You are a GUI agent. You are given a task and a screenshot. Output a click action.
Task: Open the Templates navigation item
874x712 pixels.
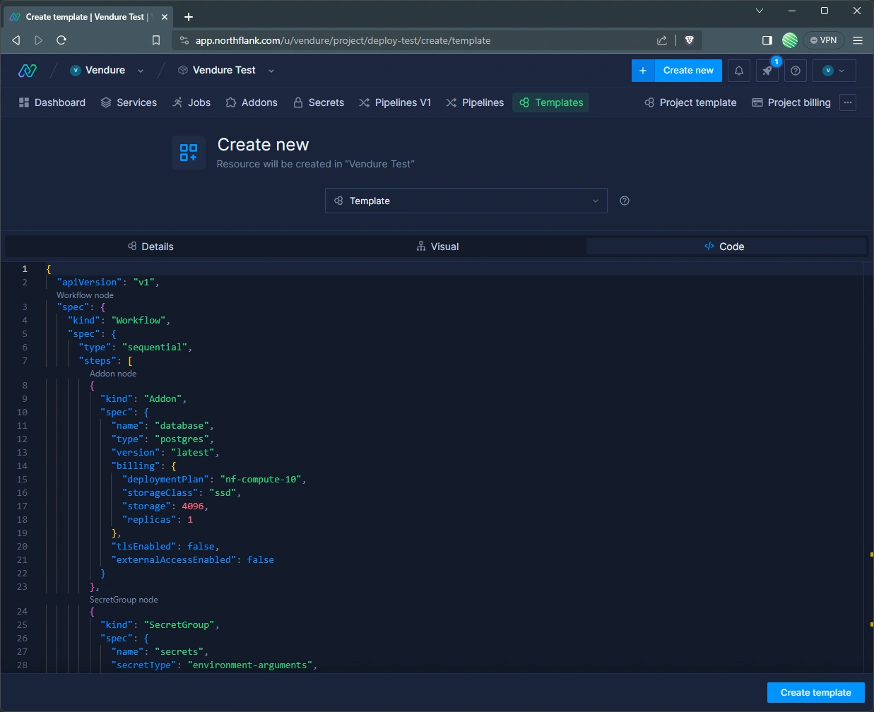tap(550, 102)
